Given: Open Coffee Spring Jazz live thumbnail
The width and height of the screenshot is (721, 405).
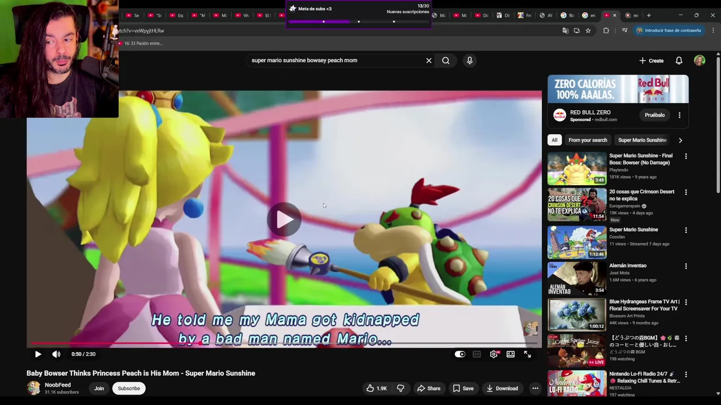Looking at the screenshot, I should tap(577, 350).
